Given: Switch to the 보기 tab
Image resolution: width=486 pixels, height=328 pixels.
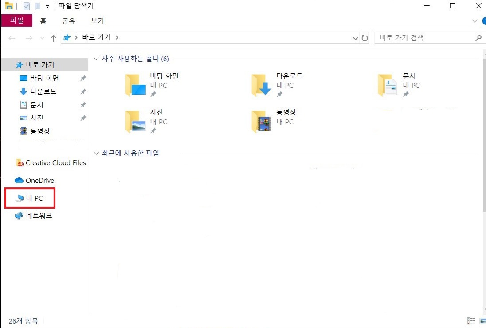Looking at the screenshot, I should coord(97,21).
